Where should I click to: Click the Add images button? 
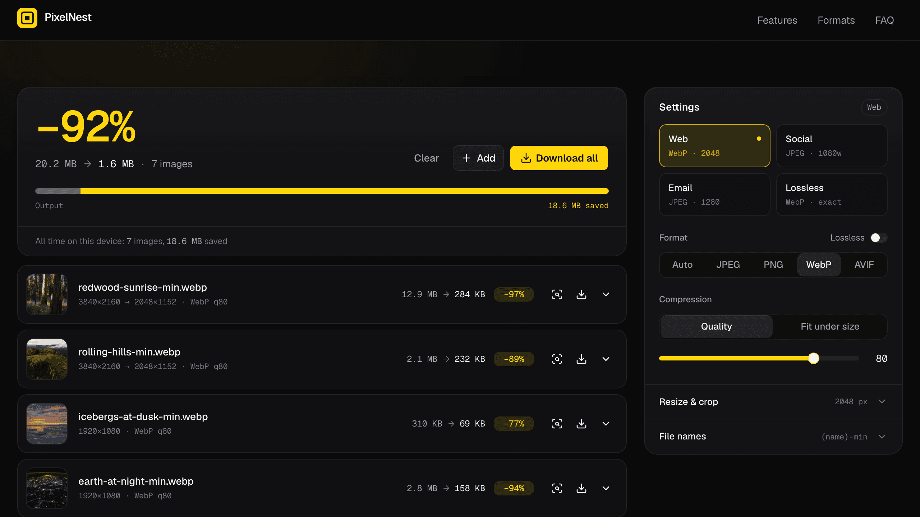(x=478, y=158)
